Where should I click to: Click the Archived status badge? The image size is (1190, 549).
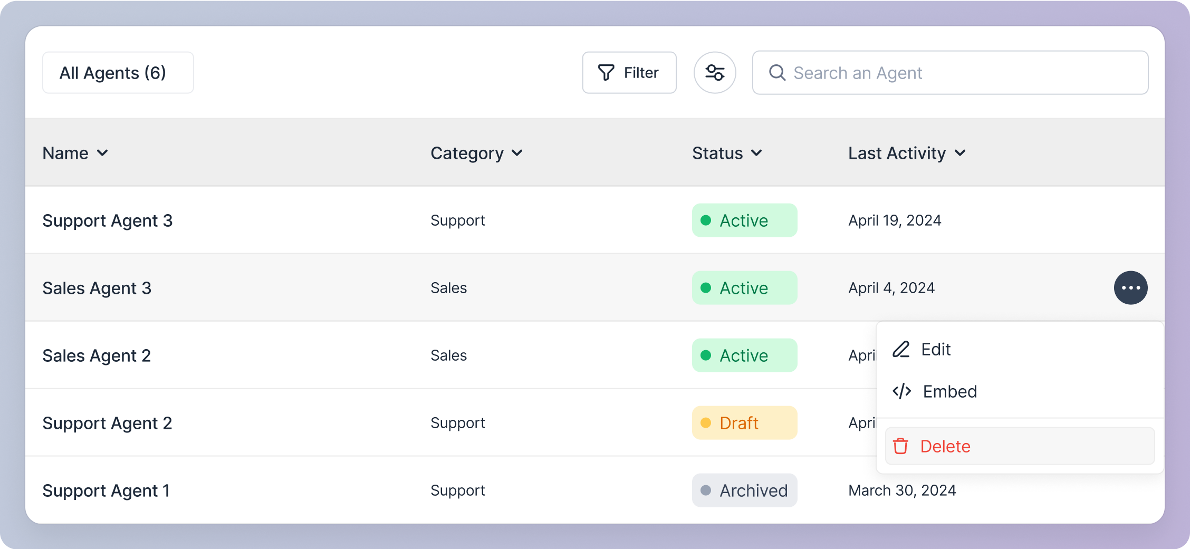(x=744, y=490)
